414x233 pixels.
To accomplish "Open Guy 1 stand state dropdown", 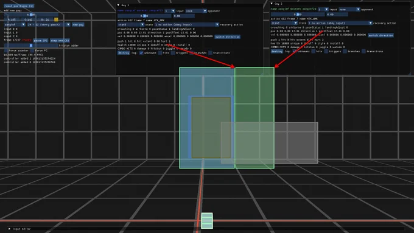I will click(131, 24).
